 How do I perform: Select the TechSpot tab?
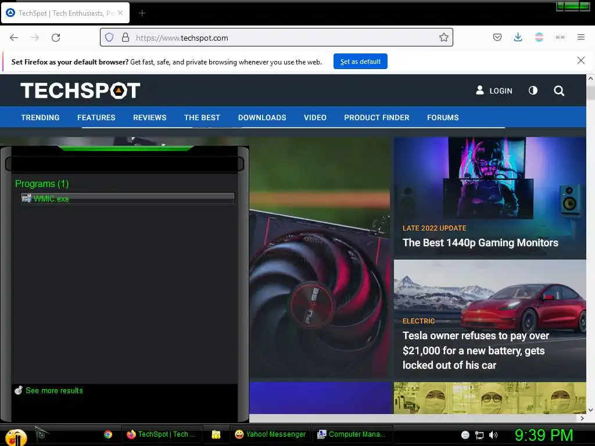tap(65, 13)
